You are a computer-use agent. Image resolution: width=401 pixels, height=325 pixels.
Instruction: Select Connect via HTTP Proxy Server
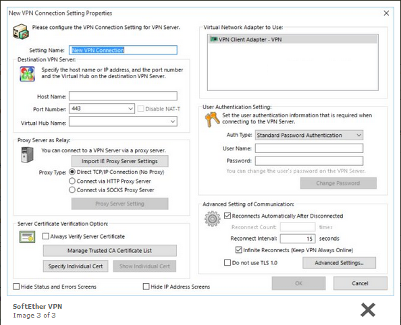72,181
